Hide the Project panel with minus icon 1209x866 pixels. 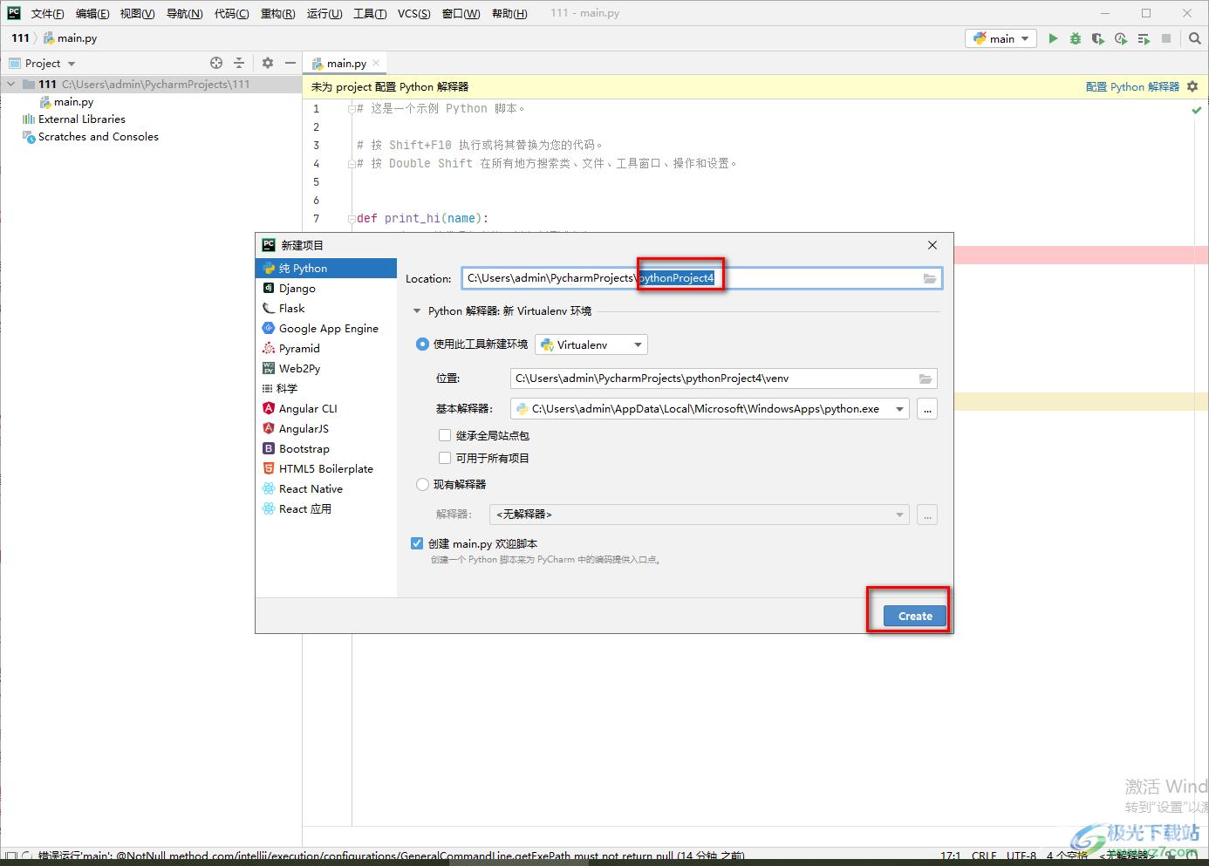click(290, 63)
